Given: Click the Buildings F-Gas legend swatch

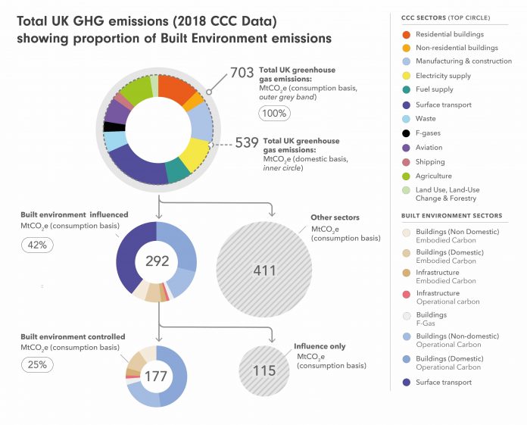Looking at the screenshot, I should pyautogui.click(x=407, y=317).
